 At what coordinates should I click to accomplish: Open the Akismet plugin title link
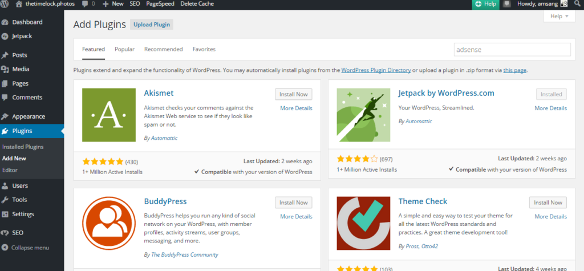click(x=159, y=93)
